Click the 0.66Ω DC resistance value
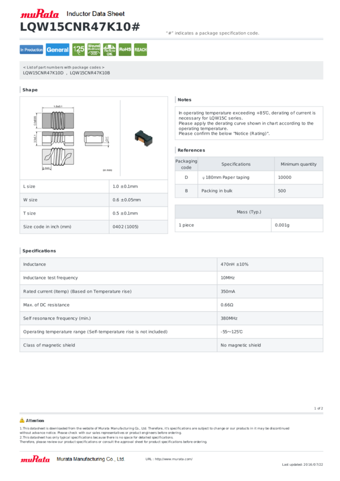Viewport: 340px width, 481px height. [x=227, y=305]
